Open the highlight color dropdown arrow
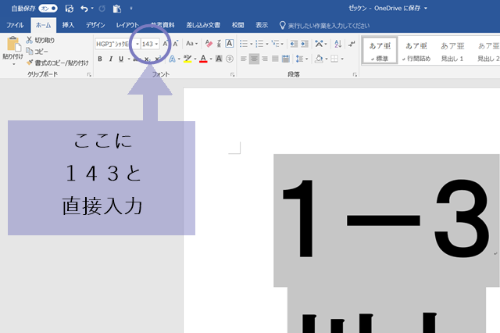This screenshot has width=500, height=333. point(195,59)
